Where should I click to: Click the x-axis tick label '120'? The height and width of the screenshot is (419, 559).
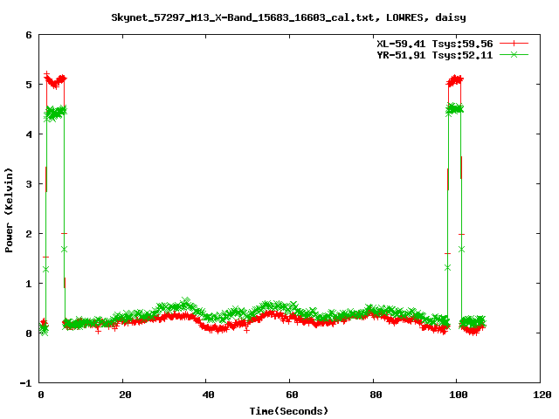(x=542, y=395)
